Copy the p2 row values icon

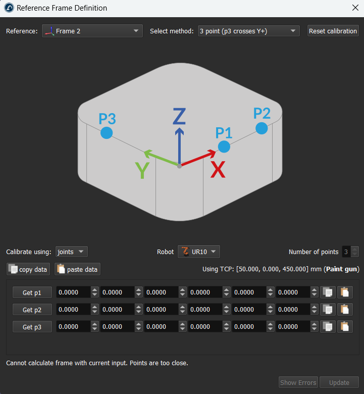(x=328, y=309)
